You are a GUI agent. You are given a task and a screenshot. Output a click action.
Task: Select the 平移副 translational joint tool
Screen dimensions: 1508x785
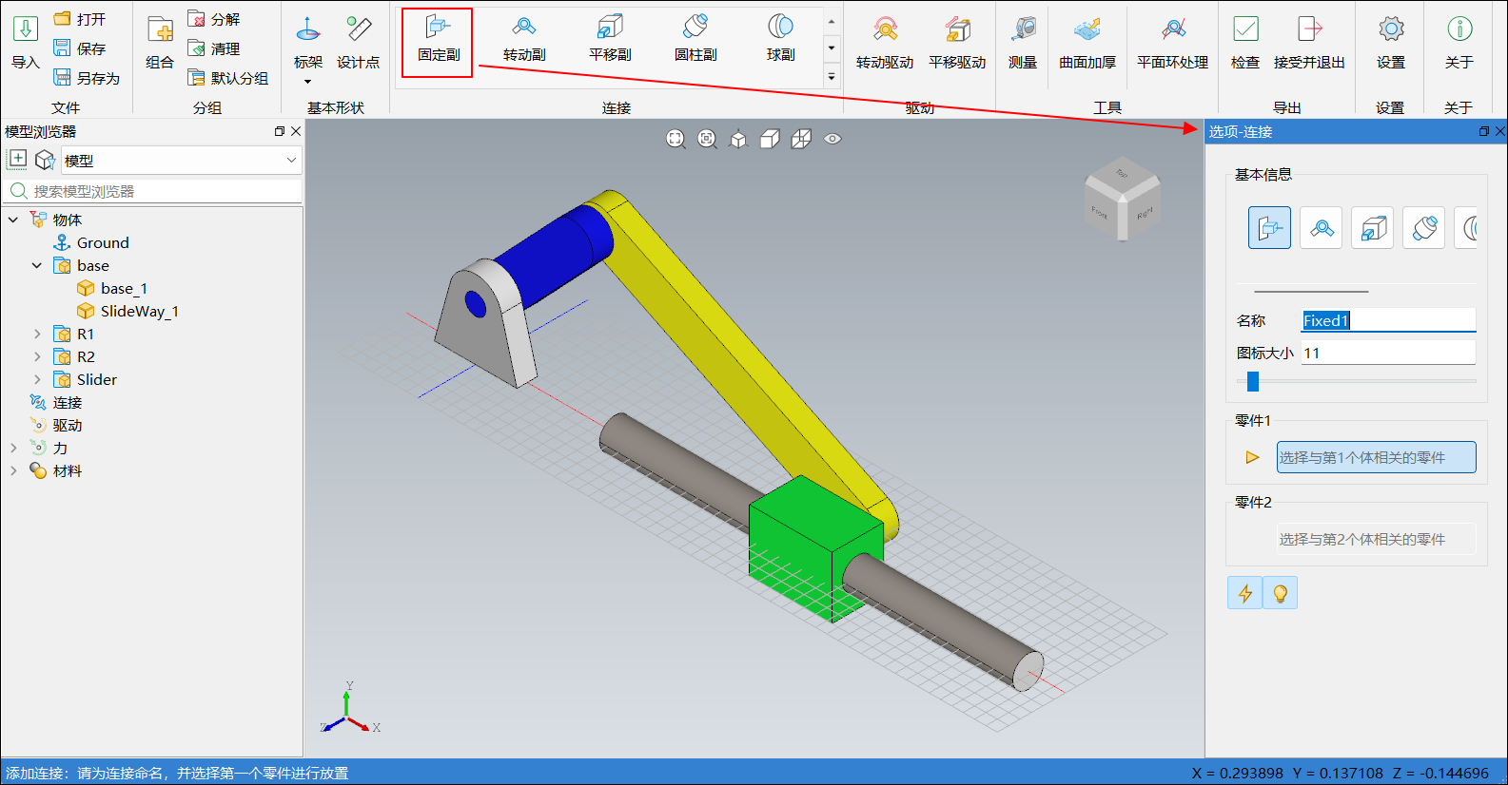[610, 38]
